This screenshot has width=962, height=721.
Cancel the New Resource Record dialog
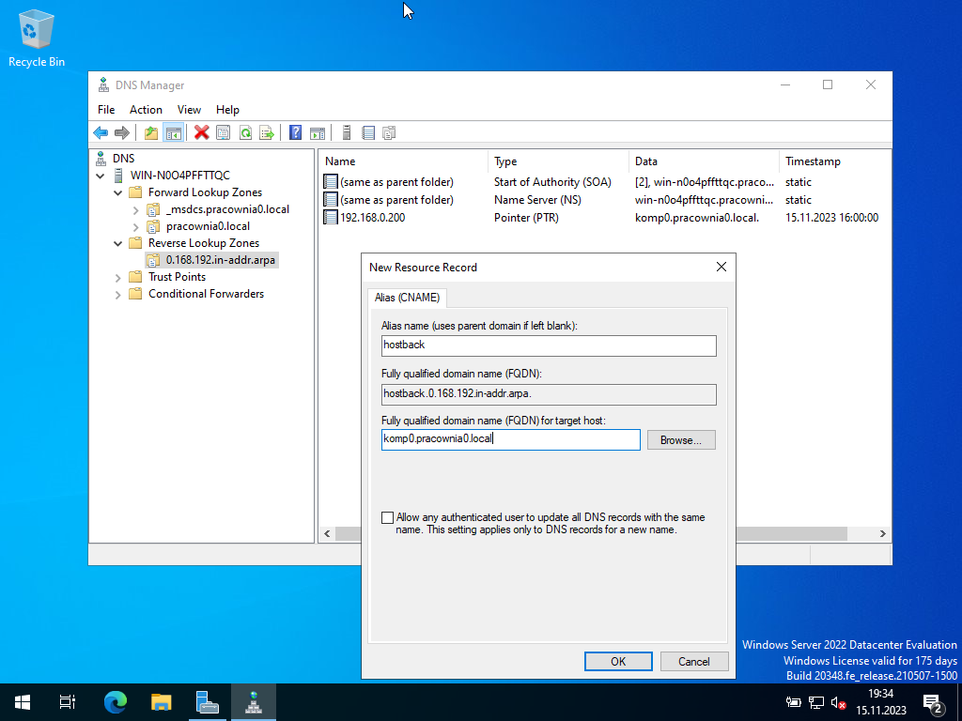[x=694, y=662]
